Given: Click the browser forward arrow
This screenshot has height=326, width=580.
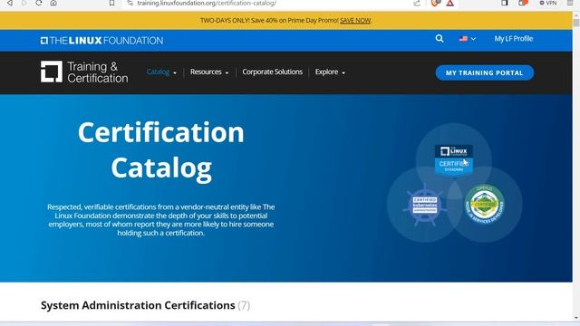Looking at the screenshot, I should point(24,3).
